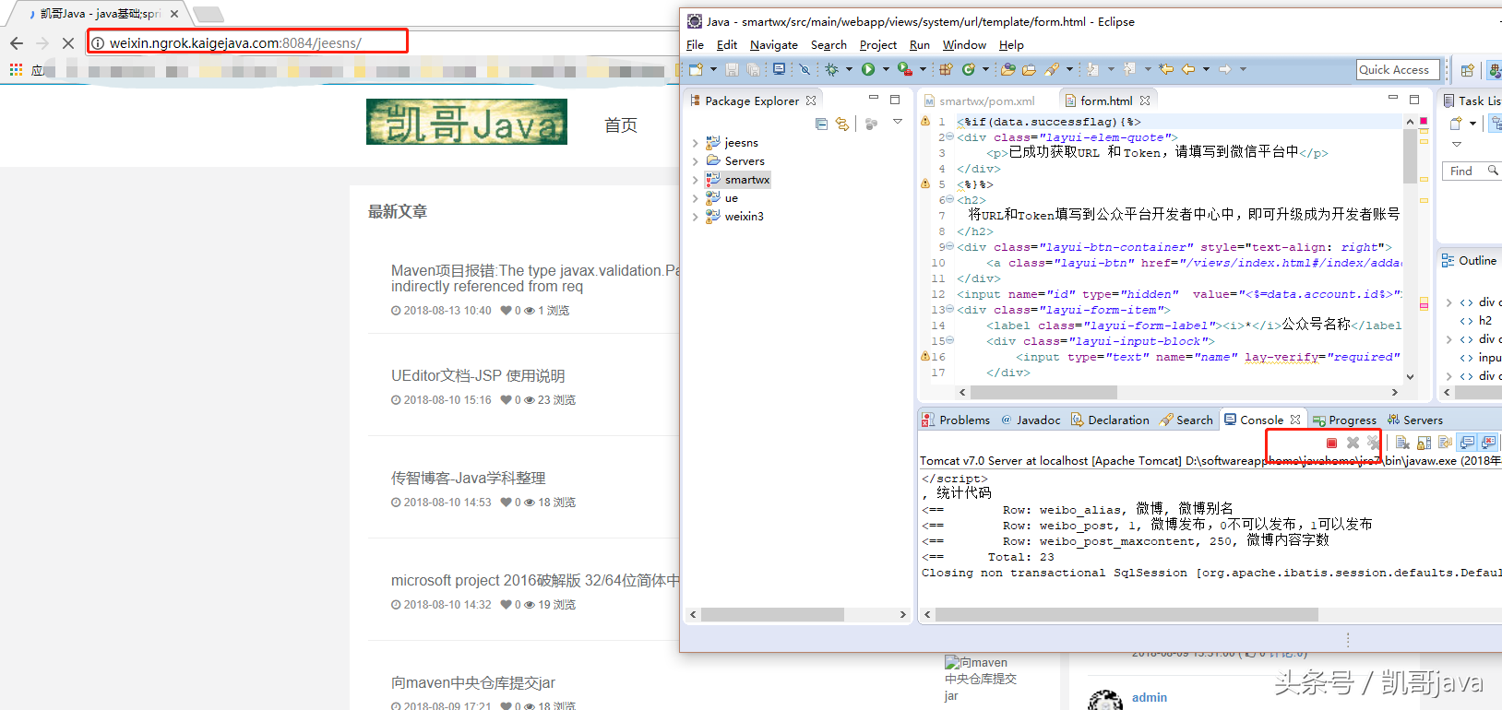Click the Debug bug icon in toolbar
The width and height of the screenshot is (1502, 710).
pos(832,69)
